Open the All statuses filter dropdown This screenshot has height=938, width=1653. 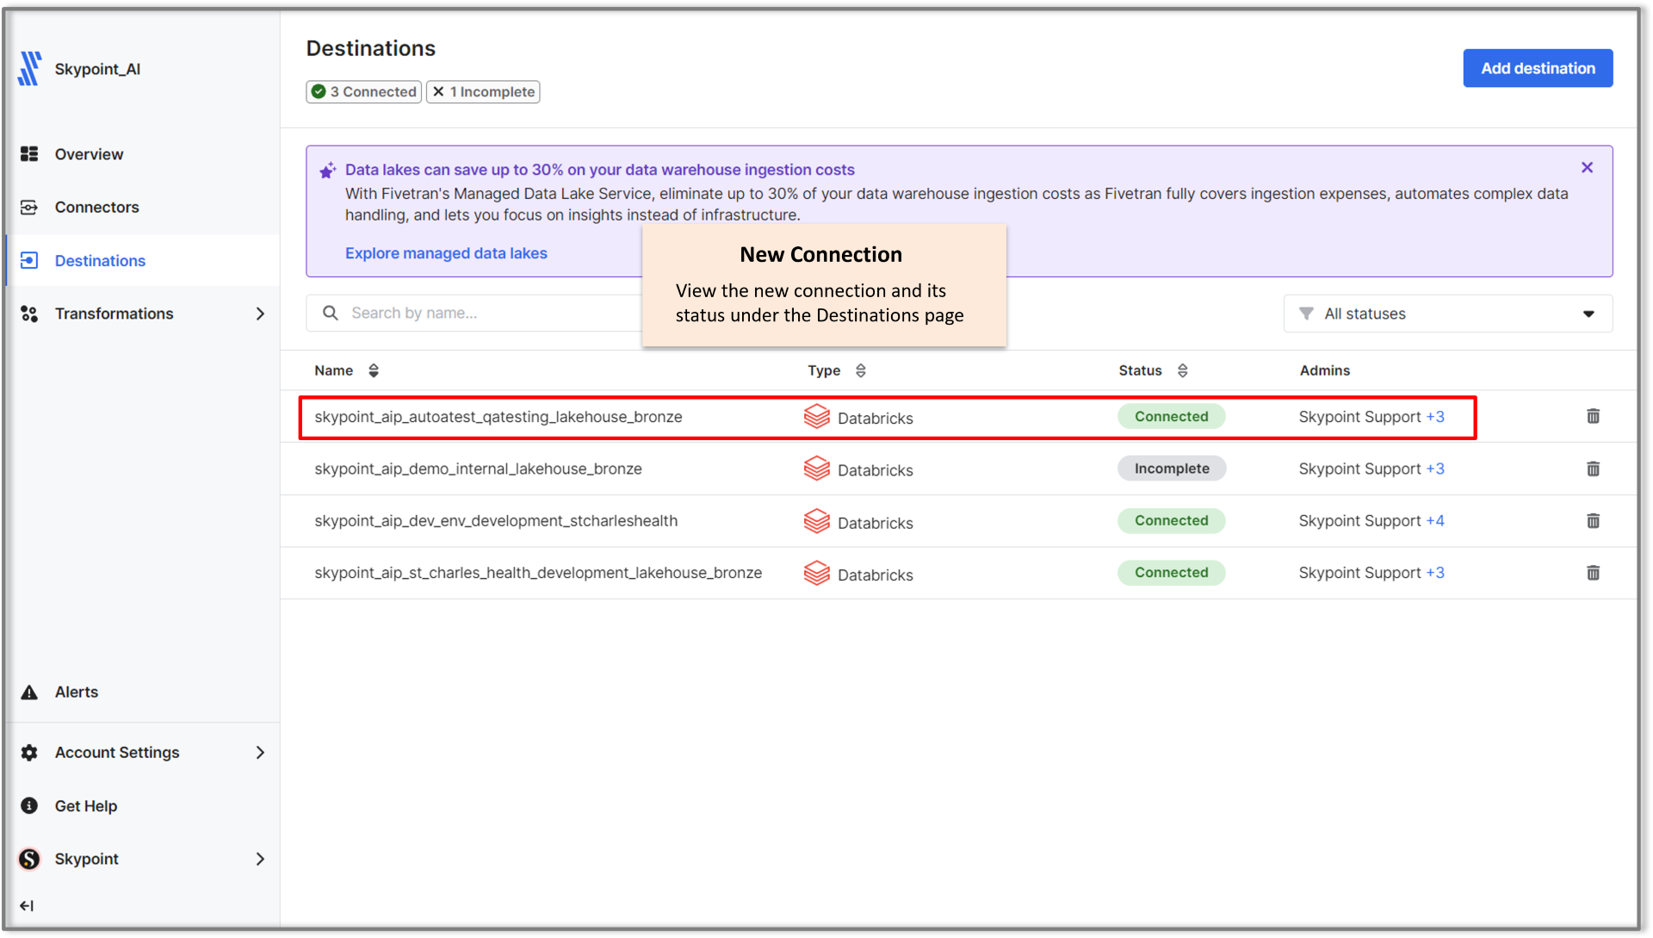pyautogui.click(x=1447, y=314)
